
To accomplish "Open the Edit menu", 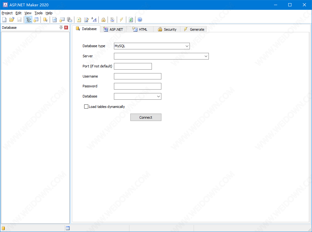I will 18,13.
